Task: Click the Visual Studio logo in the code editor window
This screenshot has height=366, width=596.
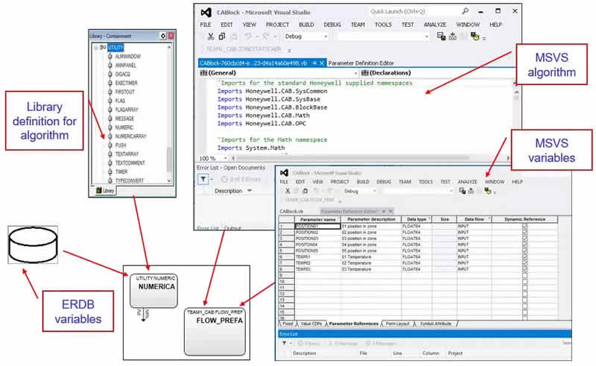Action: (206, 13)
